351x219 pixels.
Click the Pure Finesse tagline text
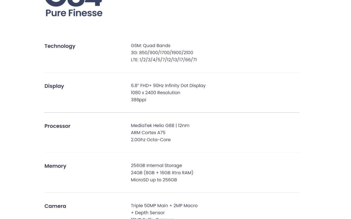coord(74,13)
